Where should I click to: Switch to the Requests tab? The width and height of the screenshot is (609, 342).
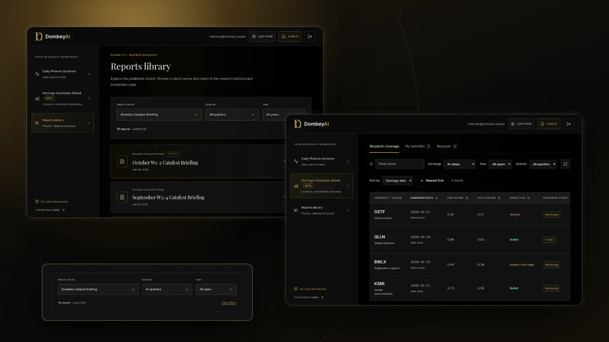coord(446,146)
